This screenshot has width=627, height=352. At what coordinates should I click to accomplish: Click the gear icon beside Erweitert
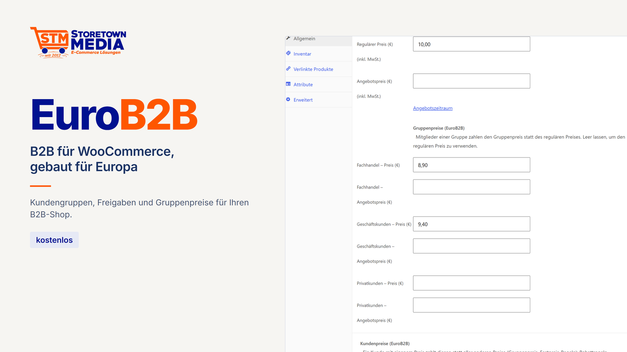coord(288,99)
